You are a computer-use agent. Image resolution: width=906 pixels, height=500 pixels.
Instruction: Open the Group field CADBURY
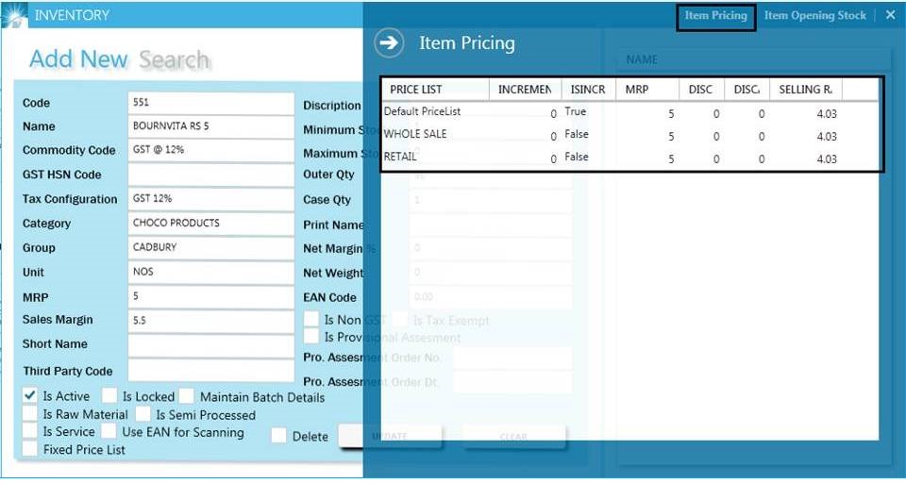click(210, 248)
